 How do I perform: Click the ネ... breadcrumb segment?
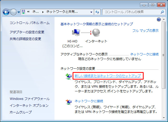tap(36, 12)
